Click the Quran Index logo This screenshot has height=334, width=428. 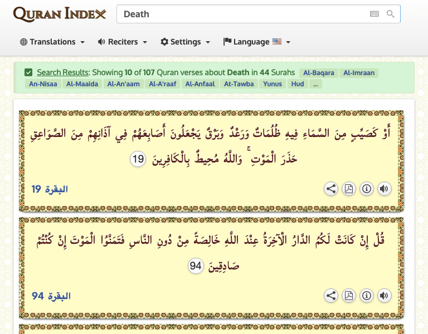[60, 14]
